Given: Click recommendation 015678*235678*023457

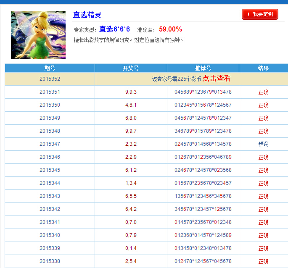Looking at the screenshot, I should coord(203,183).
